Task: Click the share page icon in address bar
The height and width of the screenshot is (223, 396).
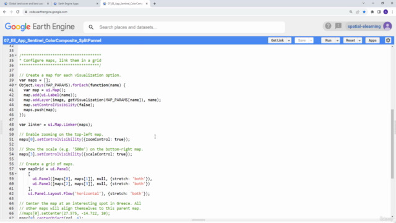Action: coord(358,12)
